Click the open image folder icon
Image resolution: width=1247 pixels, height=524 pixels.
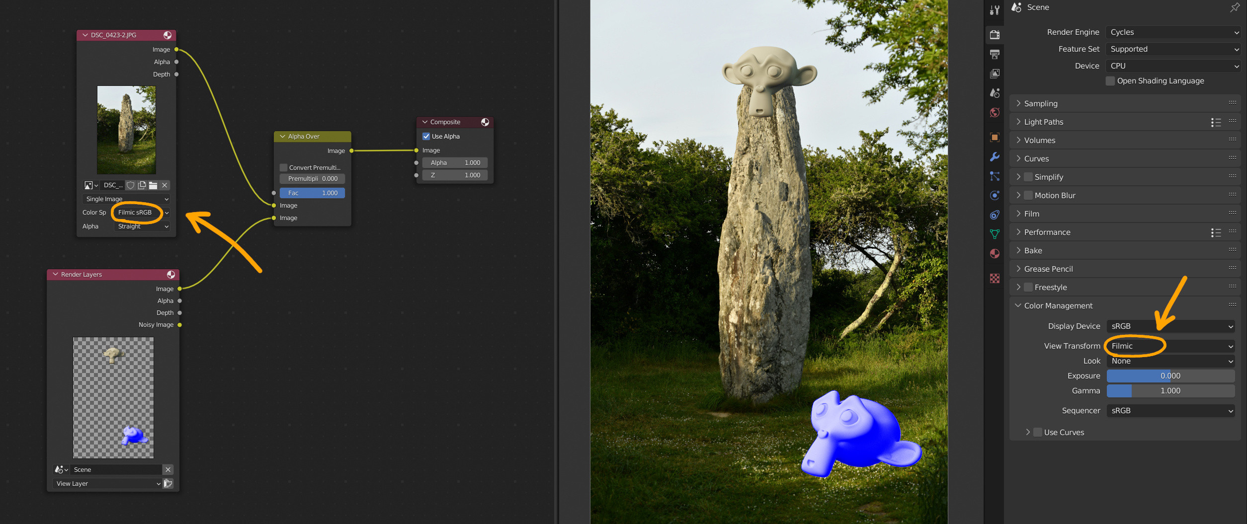coord(153,185)
